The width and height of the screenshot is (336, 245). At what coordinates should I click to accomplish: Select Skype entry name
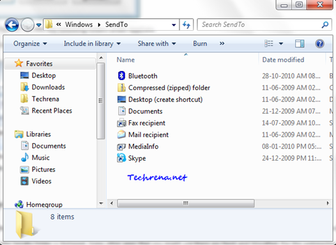(137, 159)
